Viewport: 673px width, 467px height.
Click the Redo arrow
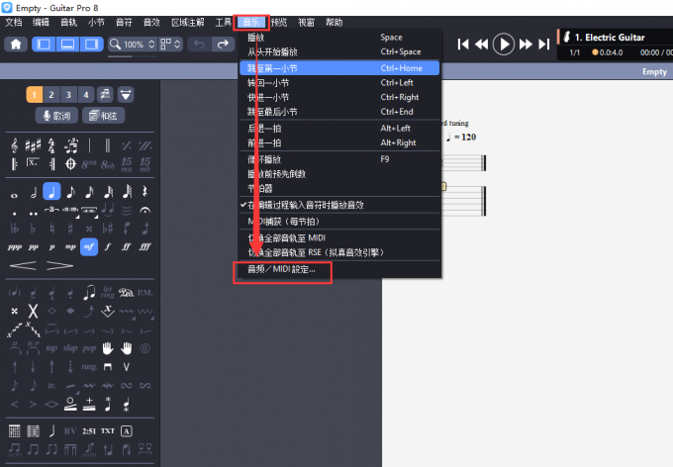(x=223, y=44)
